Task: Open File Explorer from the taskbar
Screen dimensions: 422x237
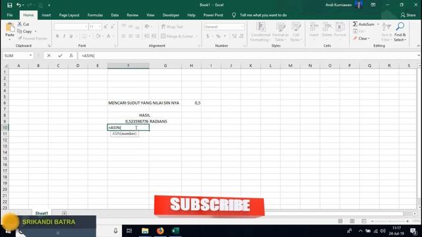Action: click(x=145, y=231)
